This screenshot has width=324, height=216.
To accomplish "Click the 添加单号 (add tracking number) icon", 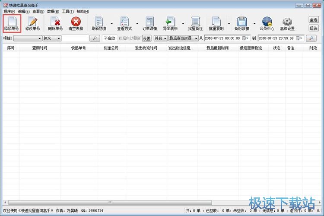I will (x=12, y=23).
